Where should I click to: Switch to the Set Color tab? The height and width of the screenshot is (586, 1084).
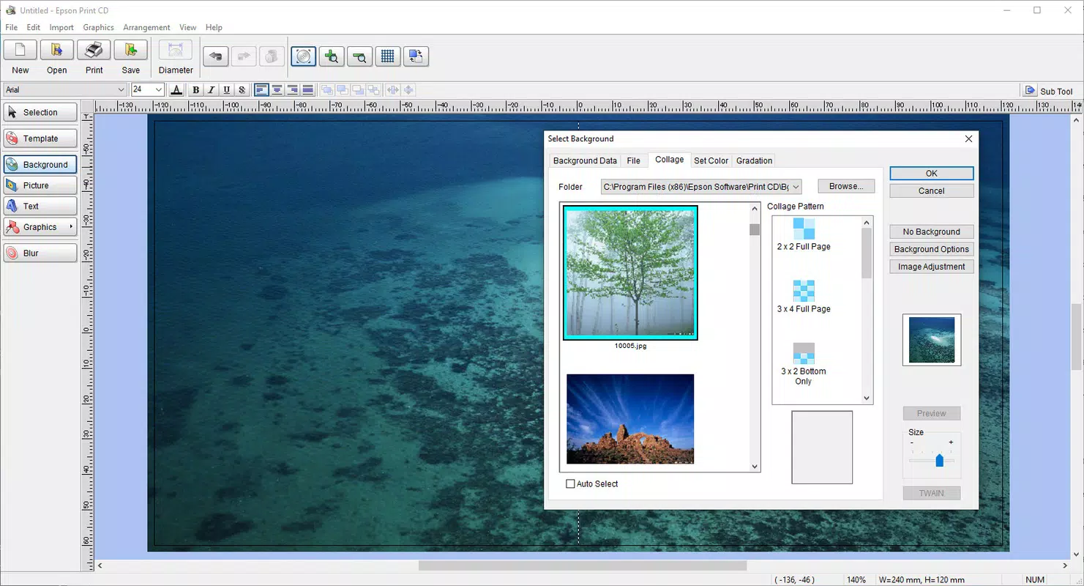[x=711, y=160]
